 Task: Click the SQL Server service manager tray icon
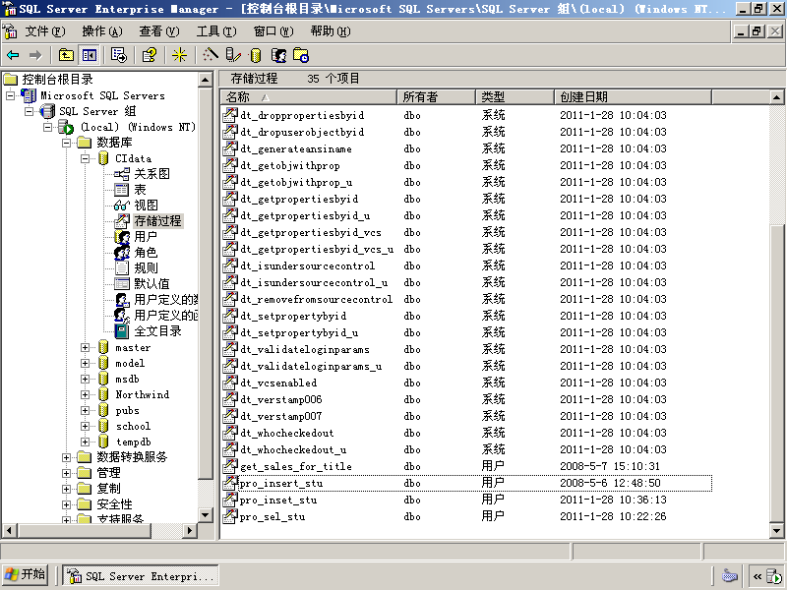[774, 576]
